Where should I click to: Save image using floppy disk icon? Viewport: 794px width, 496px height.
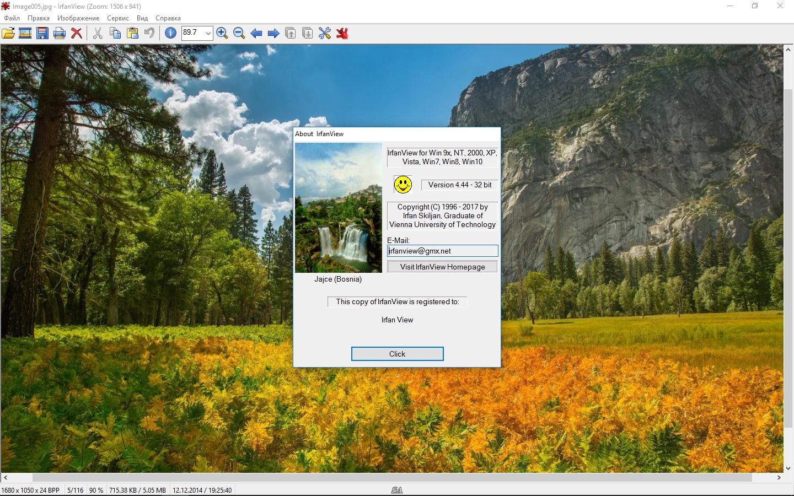coord(42,33)
